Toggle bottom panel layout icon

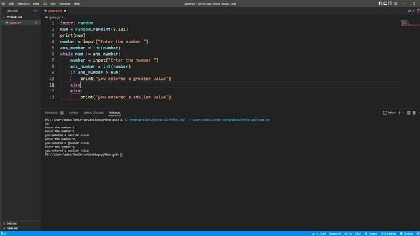(385, 3)
